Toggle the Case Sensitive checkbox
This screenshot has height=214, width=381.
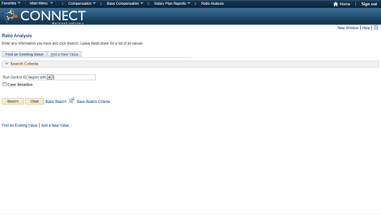(4, 84)
